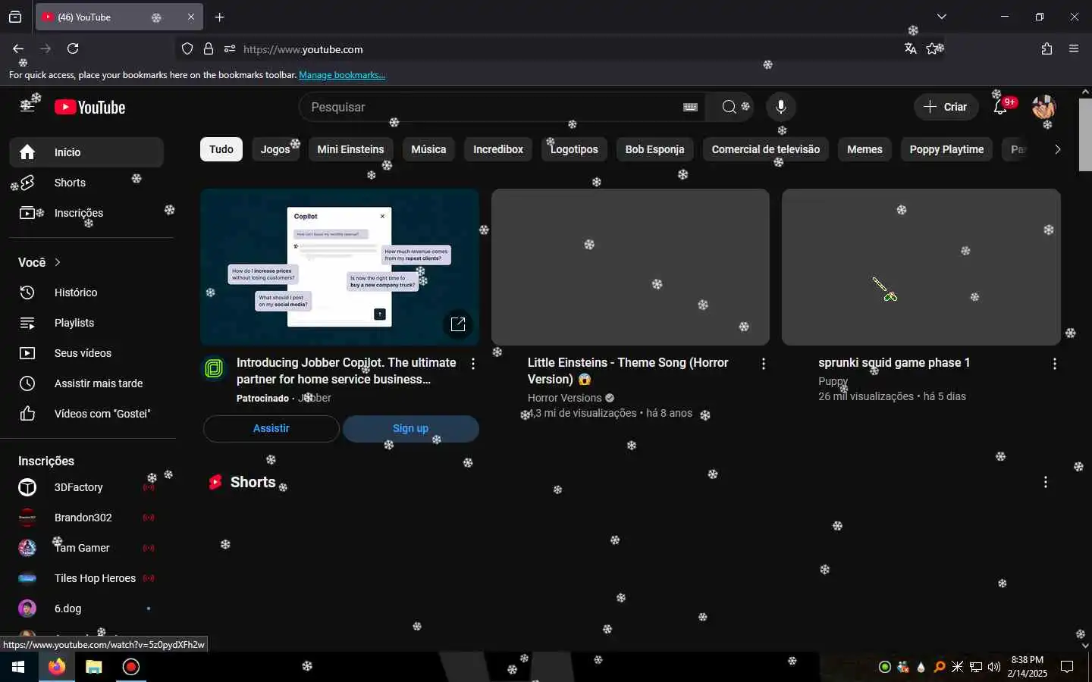Click the Firefox URL address bar
The height and width of the screenshot is (682, 1092).
(x=561, y=49)
